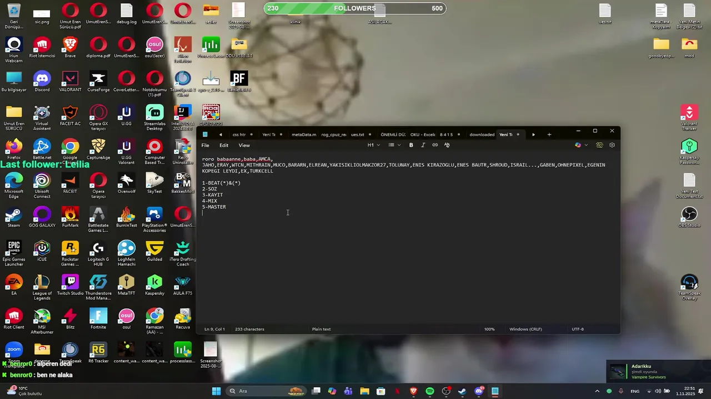The height and width of the screenshot is (399, 711).
Task: Open the FACEIT AC desktop icon
Action: [x=70, y=116]
